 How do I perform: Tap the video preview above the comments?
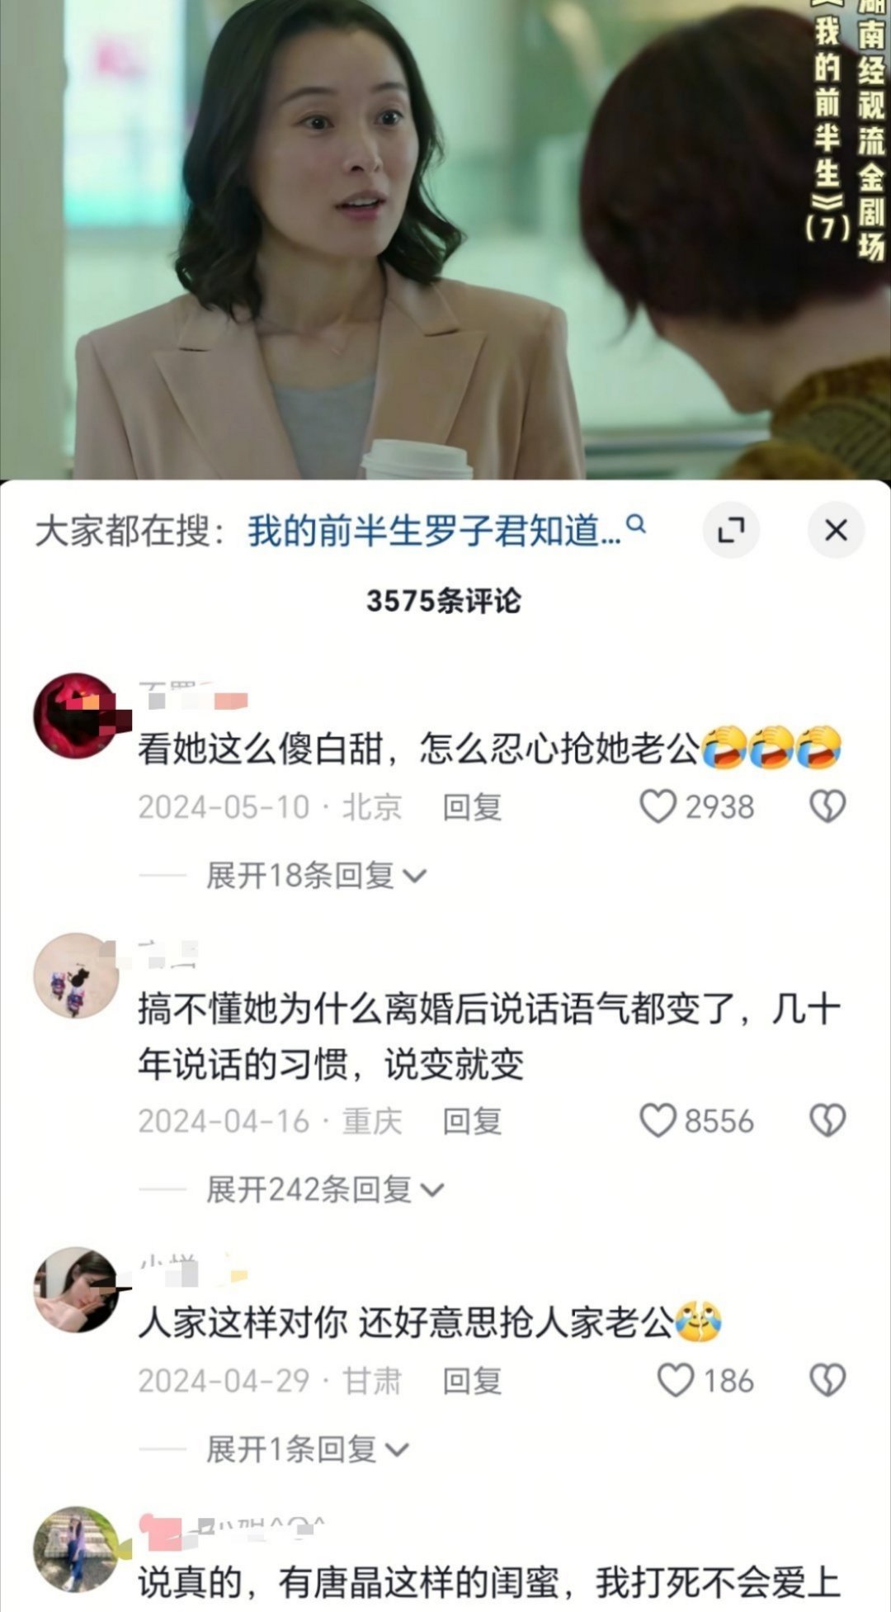pyautogui.click(x=445, y=239)
